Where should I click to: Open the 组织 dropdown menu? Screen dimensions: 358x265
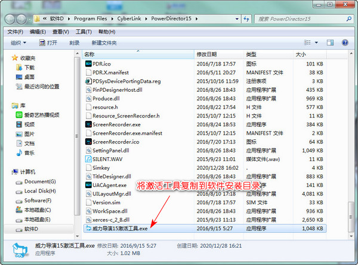click(x=18, y=43)
